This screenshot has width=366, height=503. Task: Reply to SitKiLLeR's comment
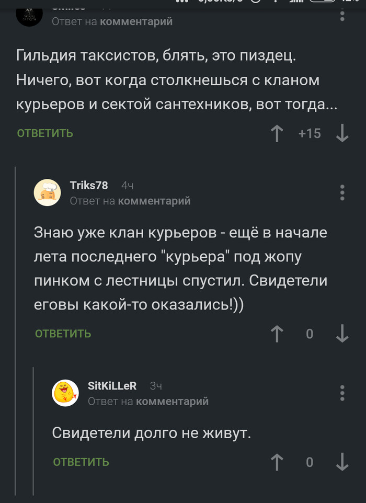click(81, 462)
